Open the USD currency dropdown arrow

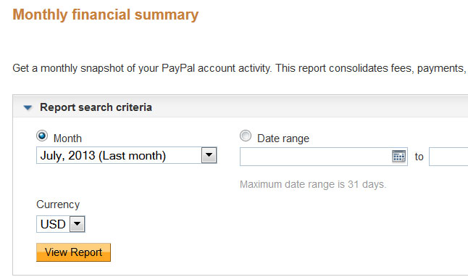click(x=78, y=224)
